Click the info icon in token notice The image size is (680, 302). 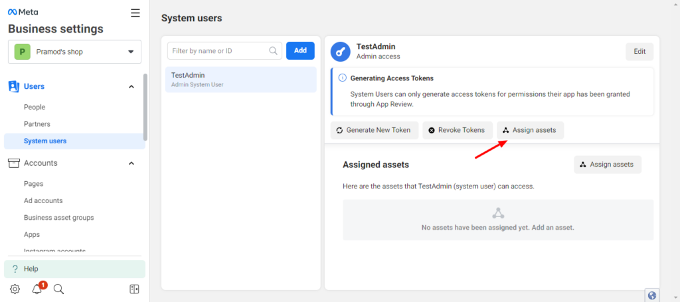[342, 78]
